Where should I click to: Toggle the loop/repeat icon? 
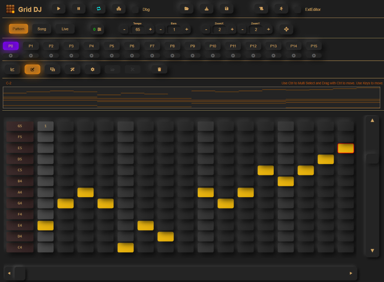click(99, 9)
